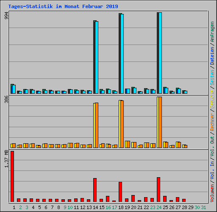Viewport: 217px width, 212px height.
Task: Click the 'Seiten' legend label
Action: [212, 77]
